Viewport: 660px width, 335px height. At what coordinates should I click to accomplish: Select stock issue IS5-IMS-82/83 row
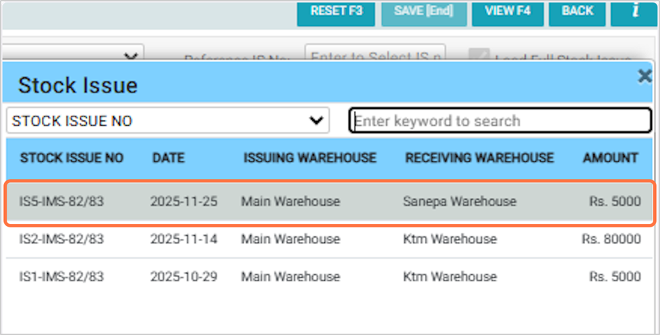click(330, 202)
